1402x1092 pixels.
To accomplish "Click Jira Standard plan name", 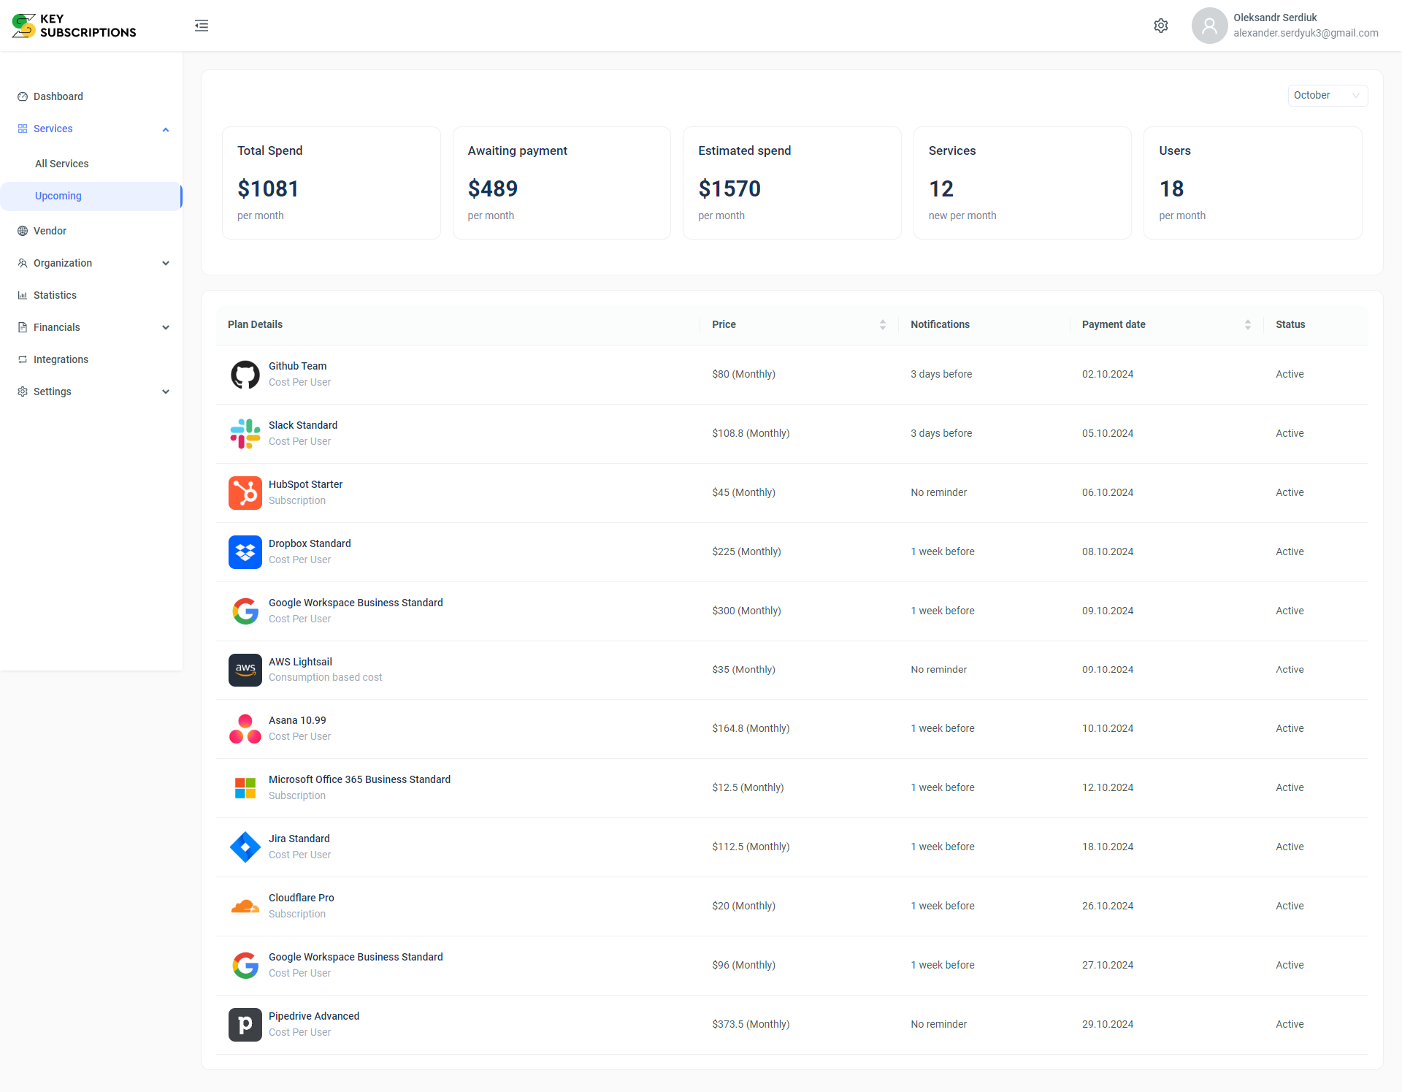I will point(299,839).
